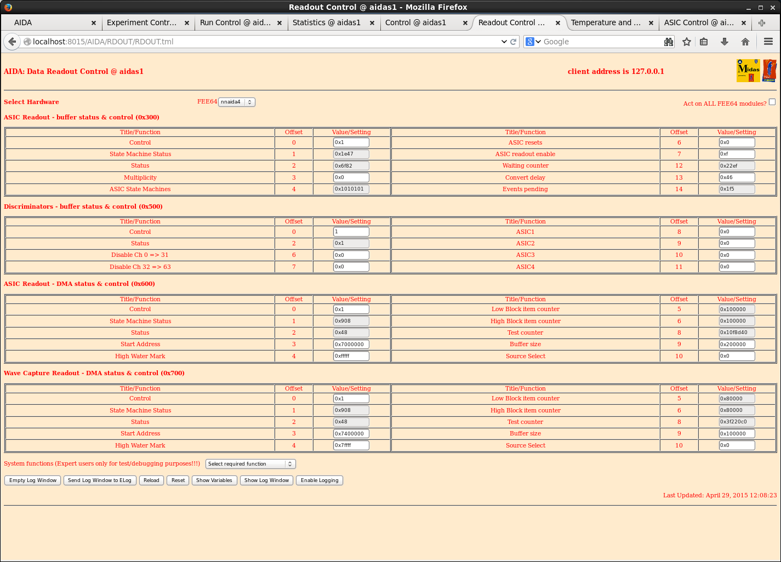The height and width of the screenshot is (562, 781).
Task: Close the AIDA tab
Action: point(93,23)
